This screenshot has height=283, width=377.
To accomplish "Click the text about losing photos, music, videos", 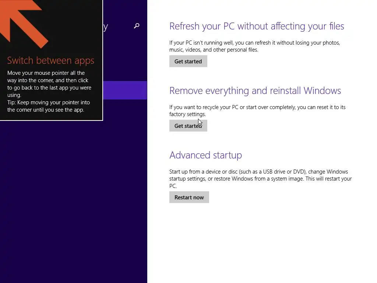I will pos(255,46).
